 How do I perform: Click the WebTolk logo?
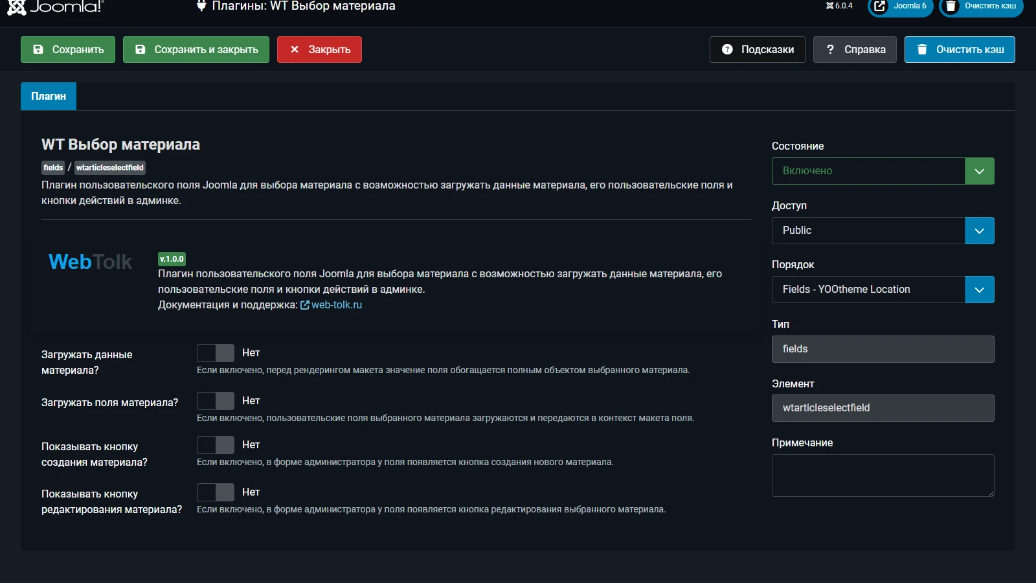pyautogui.click(x=90, y=262)
